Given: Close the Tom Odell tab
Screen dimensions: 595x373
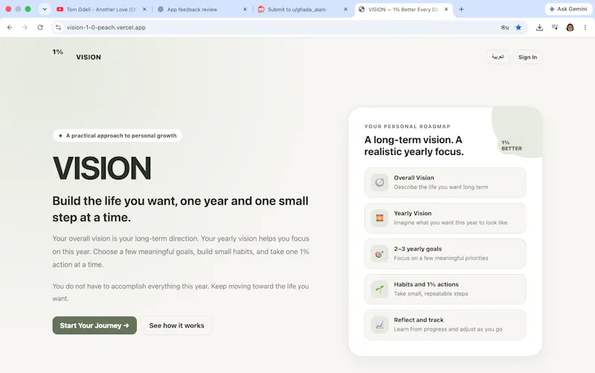Looking at the screenshot, I should tap(144, 9).
